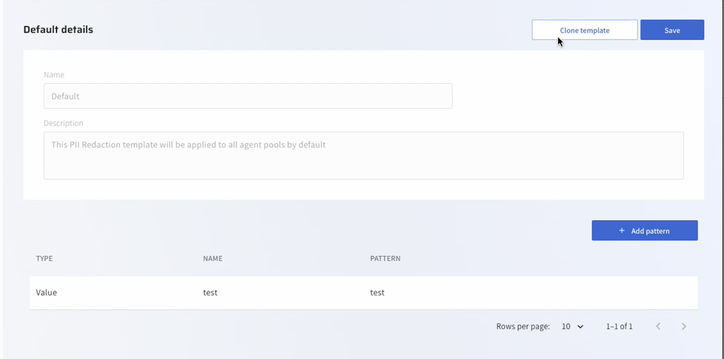Click the 1–1 of 1 pagination text
This screenshot has height=359, width=724.
619,326
